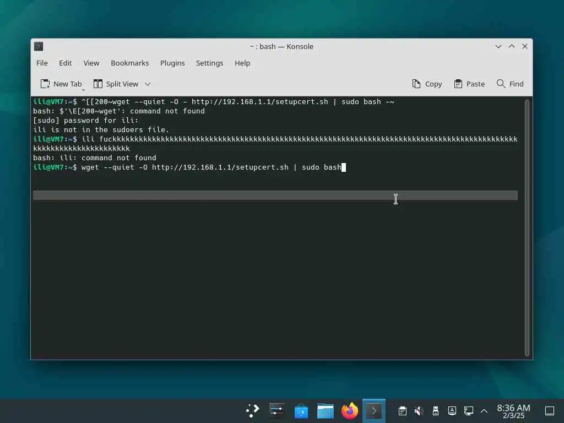Image resolution: width=564 pixels, height=423 pixels.
Task: Click the Copy toolbar button
Action: [427, 84]
